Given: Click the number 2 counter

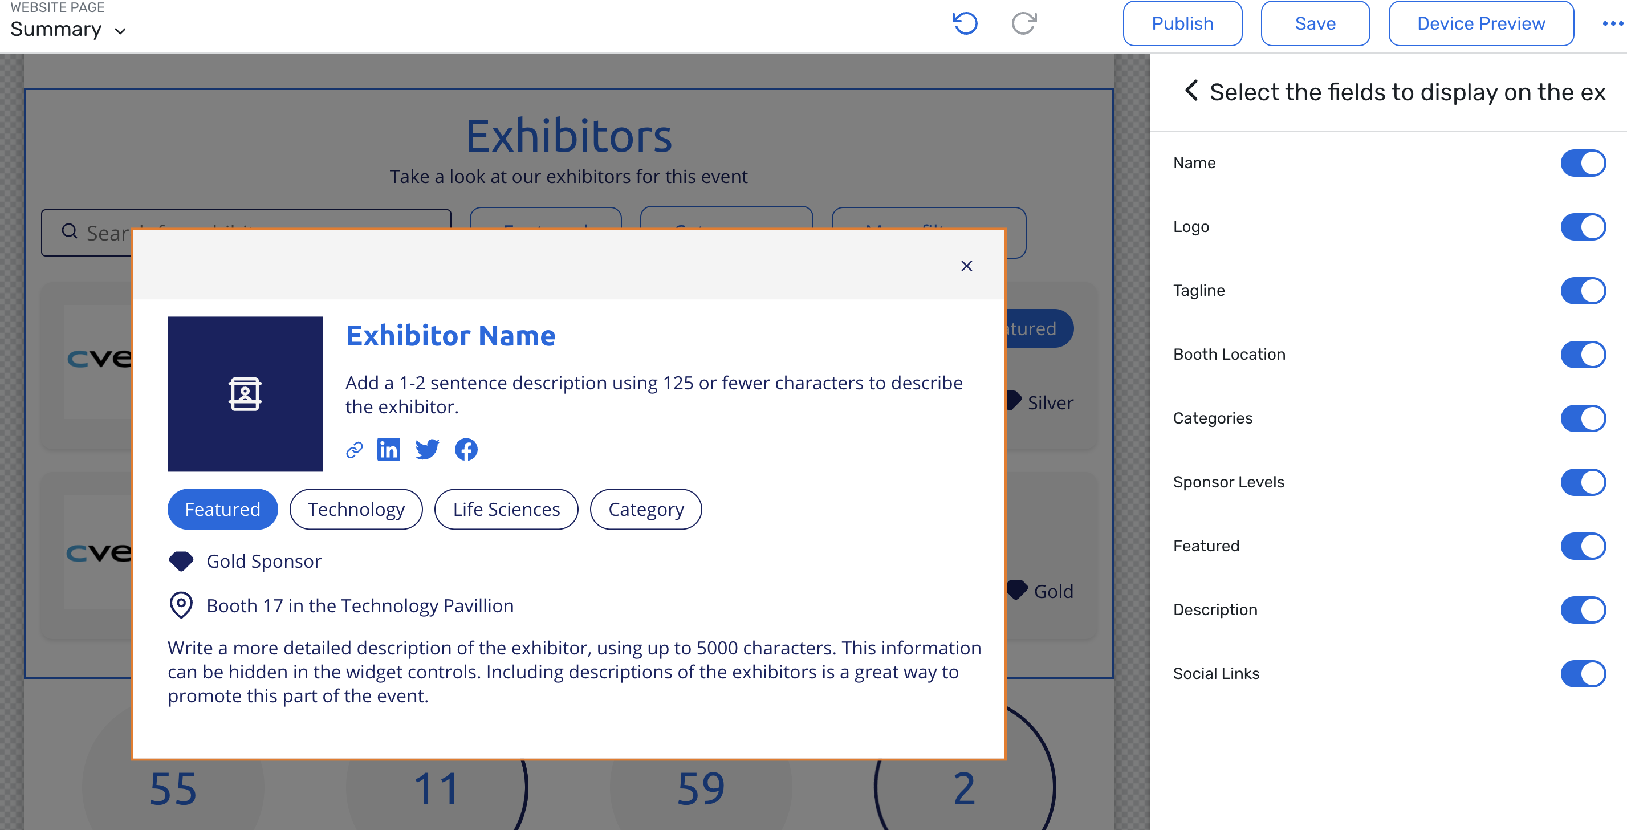Looking at the screenshot, I should pyautogui.click(x=965, y=788).
